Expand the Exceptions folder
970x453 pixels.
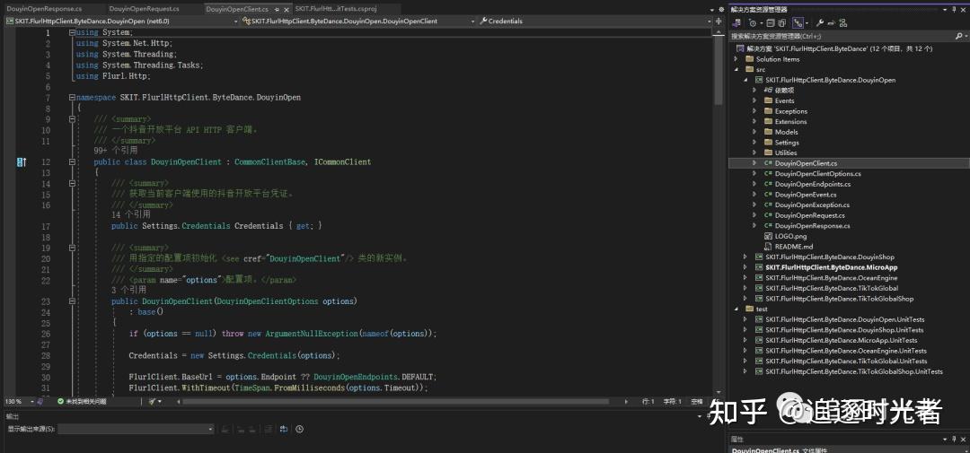(x=754, y=111)
